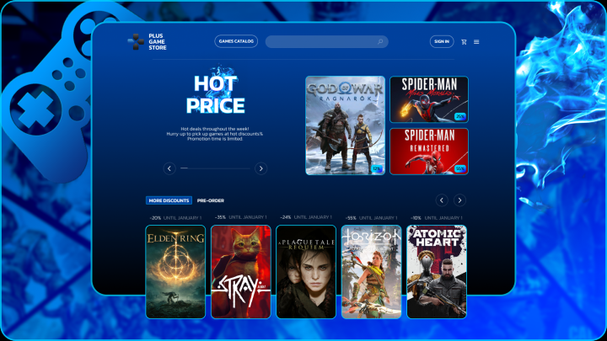The width and height of the screenshot is (607, 341).
Task: Open Spider-Man Remastered deal
Action: coord(429,152)
